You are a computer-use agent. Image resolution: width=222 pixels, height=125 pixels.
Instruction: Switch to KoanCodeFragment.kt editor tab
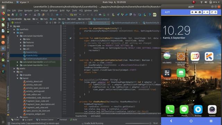(75, 23)
